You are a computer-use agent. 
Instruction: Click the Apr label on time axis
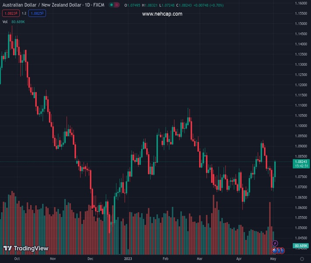pyautogui.click(x=239, y=259)
